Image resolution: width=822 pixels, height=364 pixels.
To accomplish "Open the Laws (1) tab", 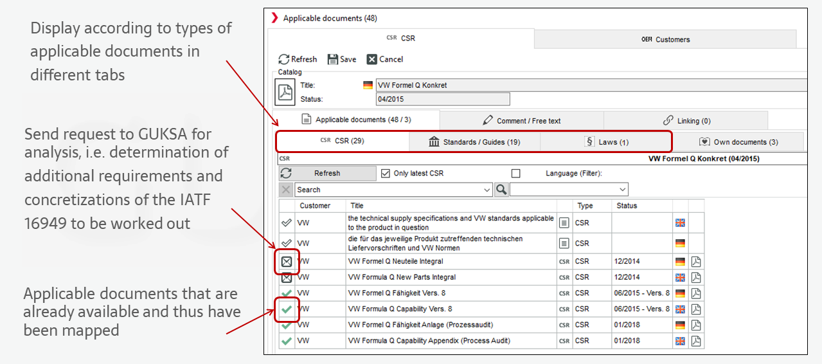I will (x=607, y=141).
